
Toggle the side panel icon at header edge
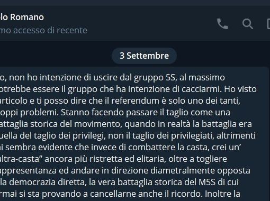tap(268, 24)
